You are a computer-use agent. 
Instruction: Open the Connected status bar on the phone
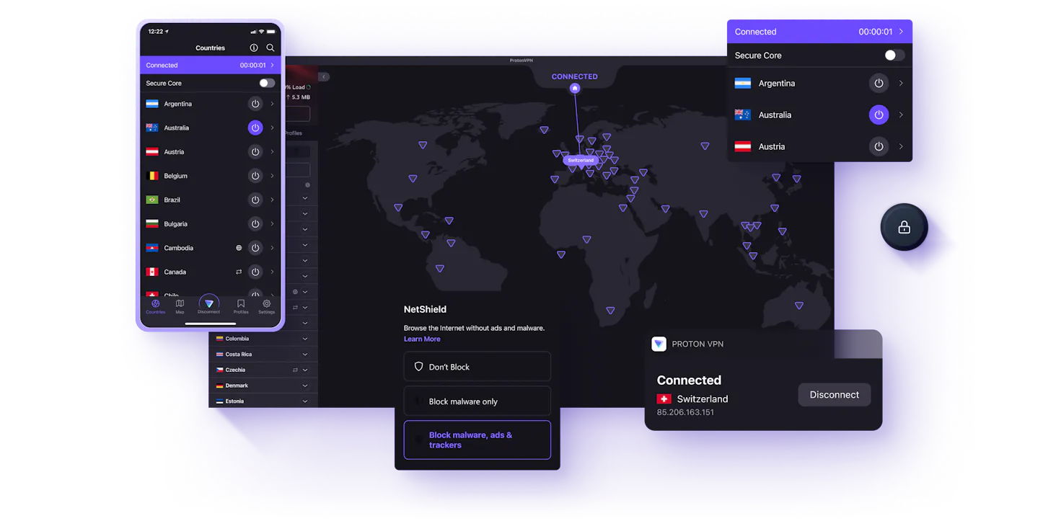210,65
